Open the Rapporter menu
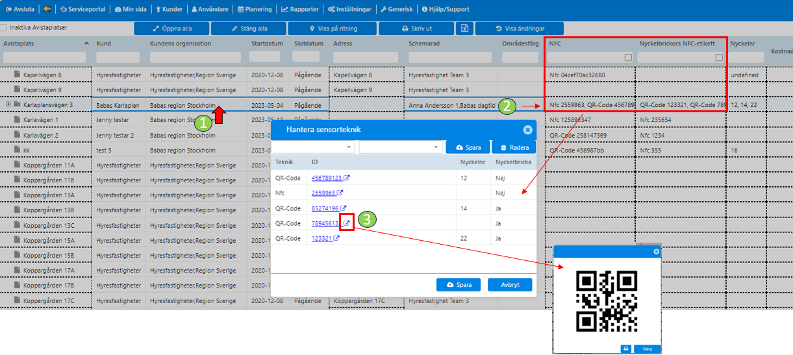Screen dimensions: 793x355 point(300,9)
